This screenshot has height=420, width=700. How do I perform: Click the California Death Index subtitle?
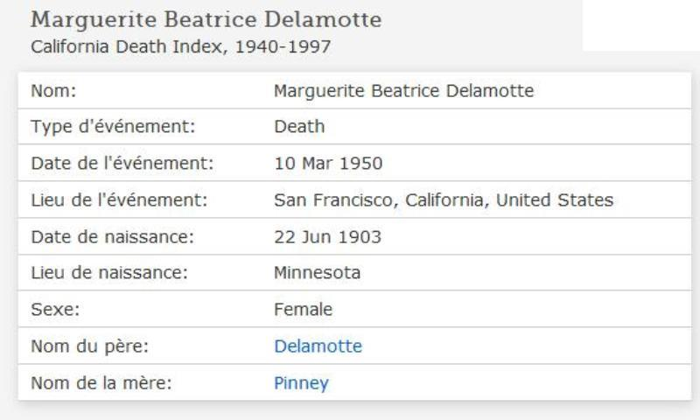pyautogui.click(x=180, y=46)
